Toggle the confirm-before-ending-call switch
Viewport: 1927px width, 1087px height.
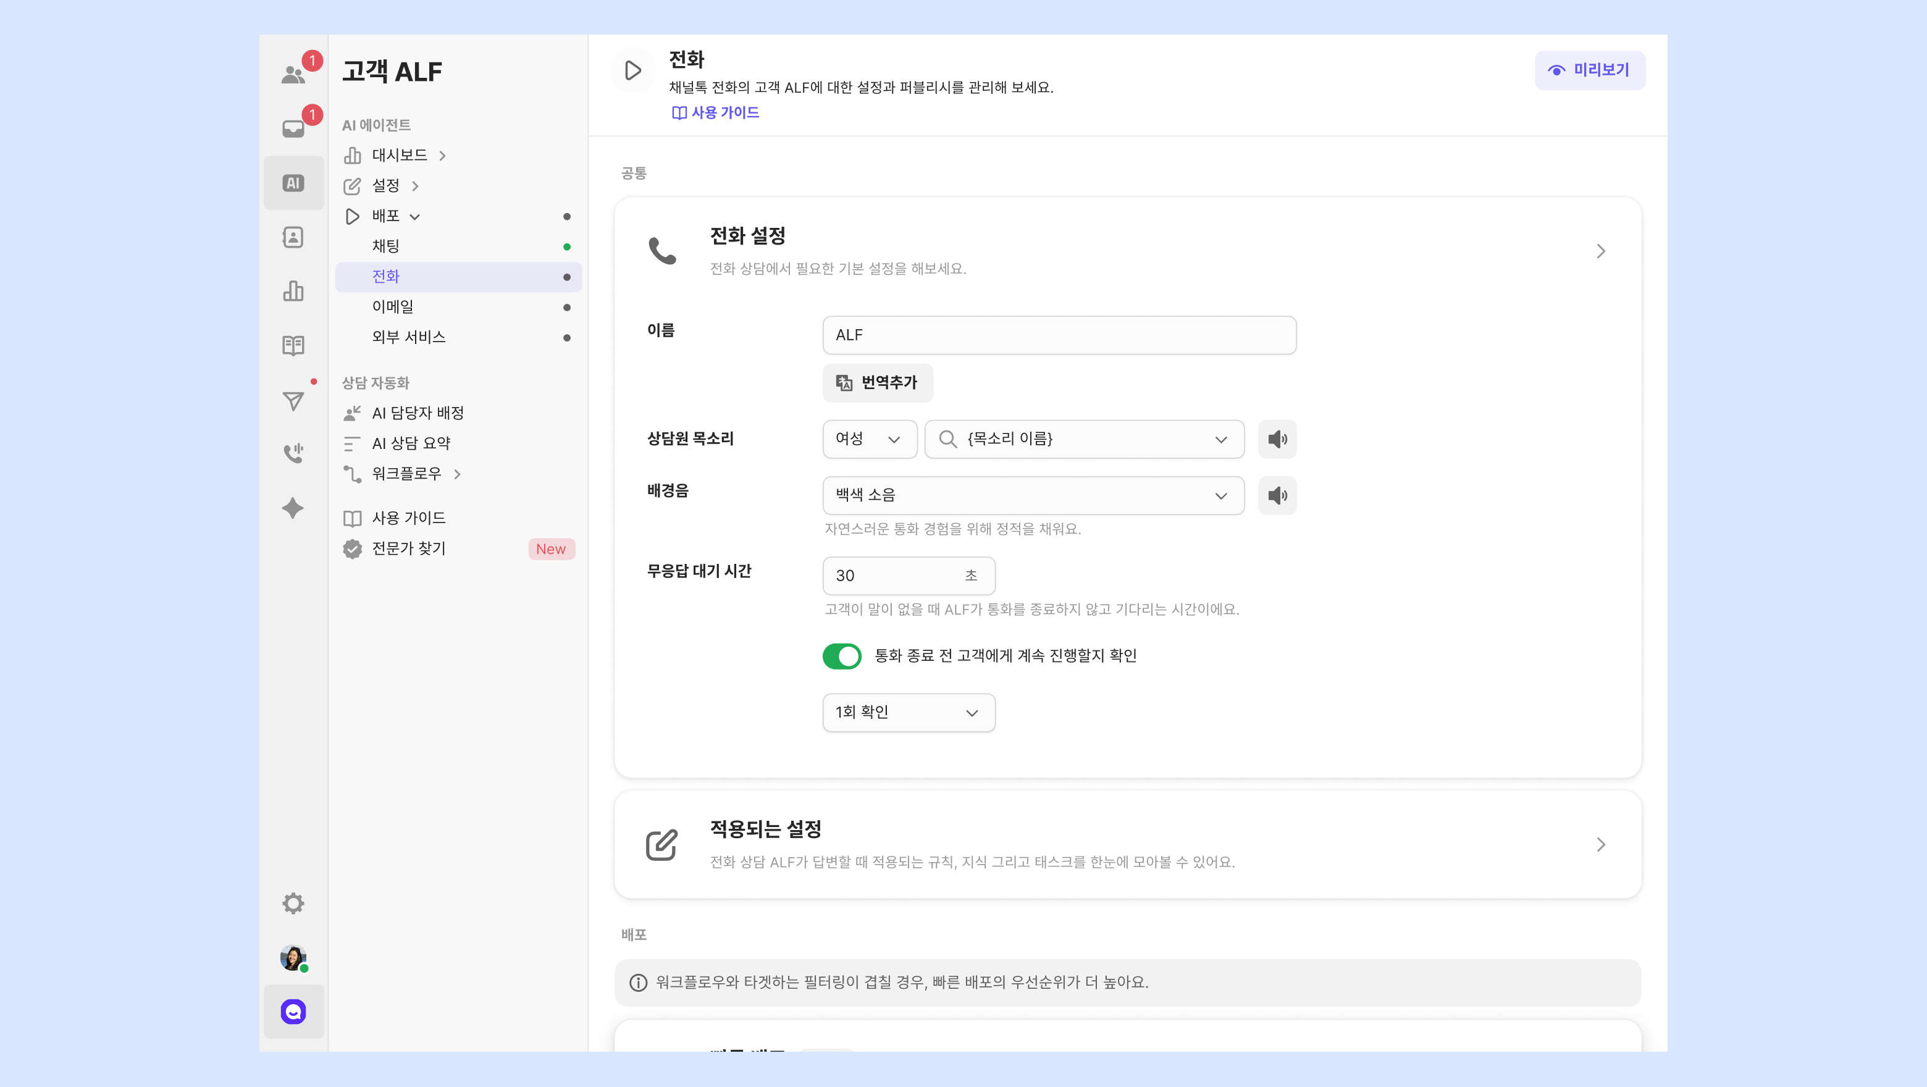coord(842,656)
